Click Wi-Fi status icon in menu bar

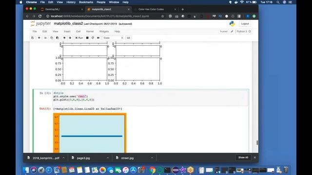242,2
